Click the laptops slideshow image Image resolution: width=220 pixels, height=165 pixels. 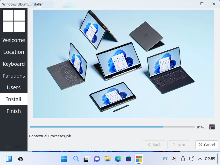click(x=123, y=64)
